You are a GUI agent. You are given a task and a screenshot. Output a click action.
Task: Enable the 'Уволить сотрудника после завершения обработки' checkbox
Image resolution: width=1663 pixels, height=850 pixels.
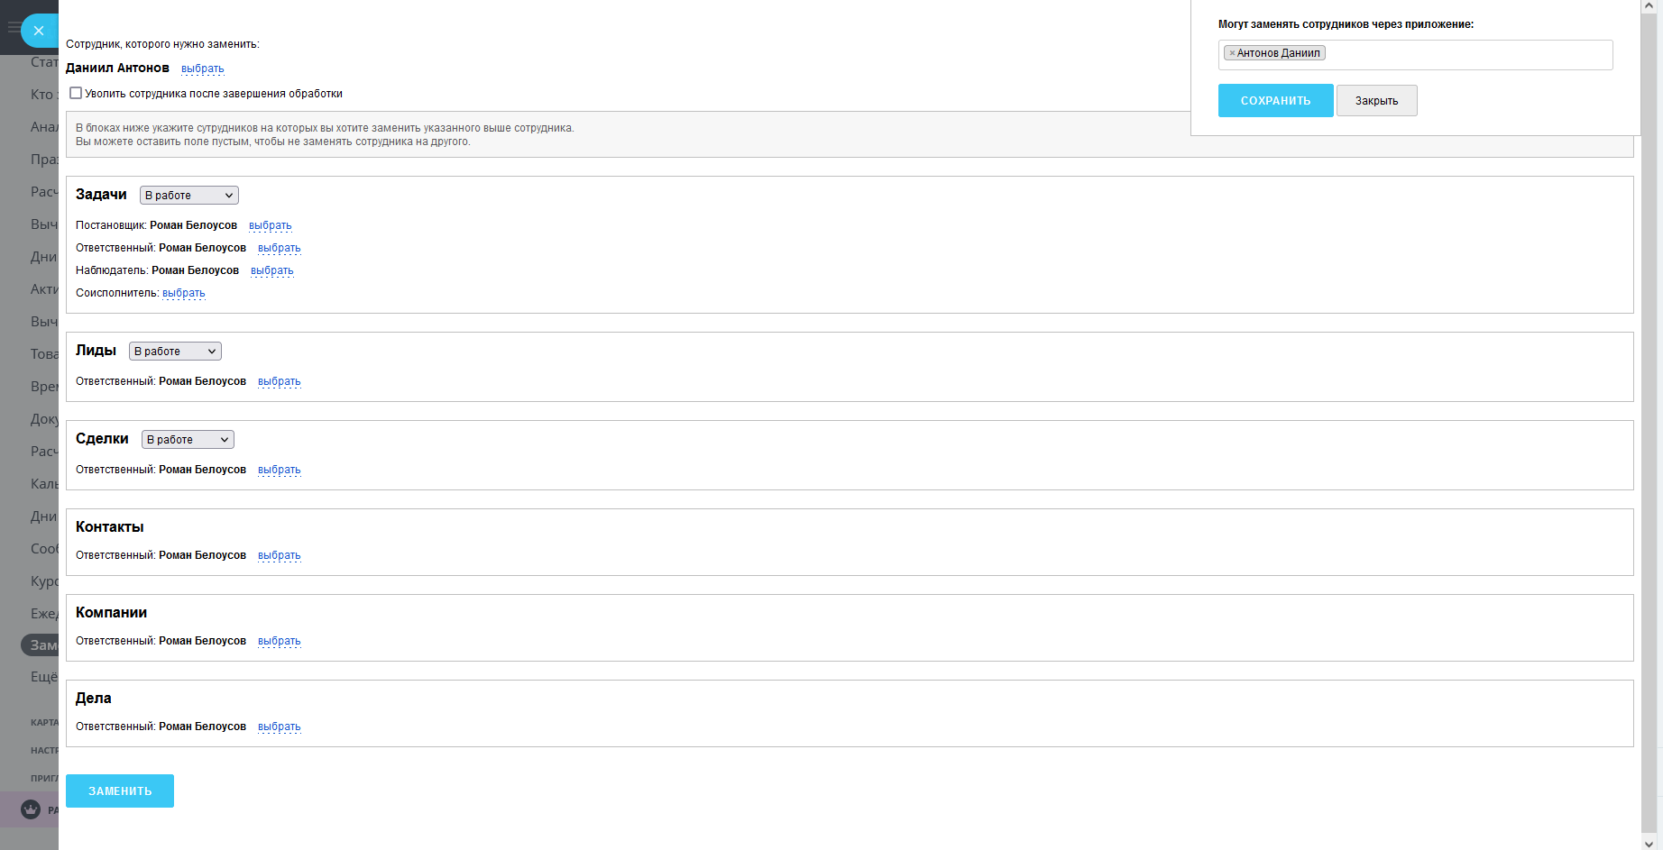(76, 93)
